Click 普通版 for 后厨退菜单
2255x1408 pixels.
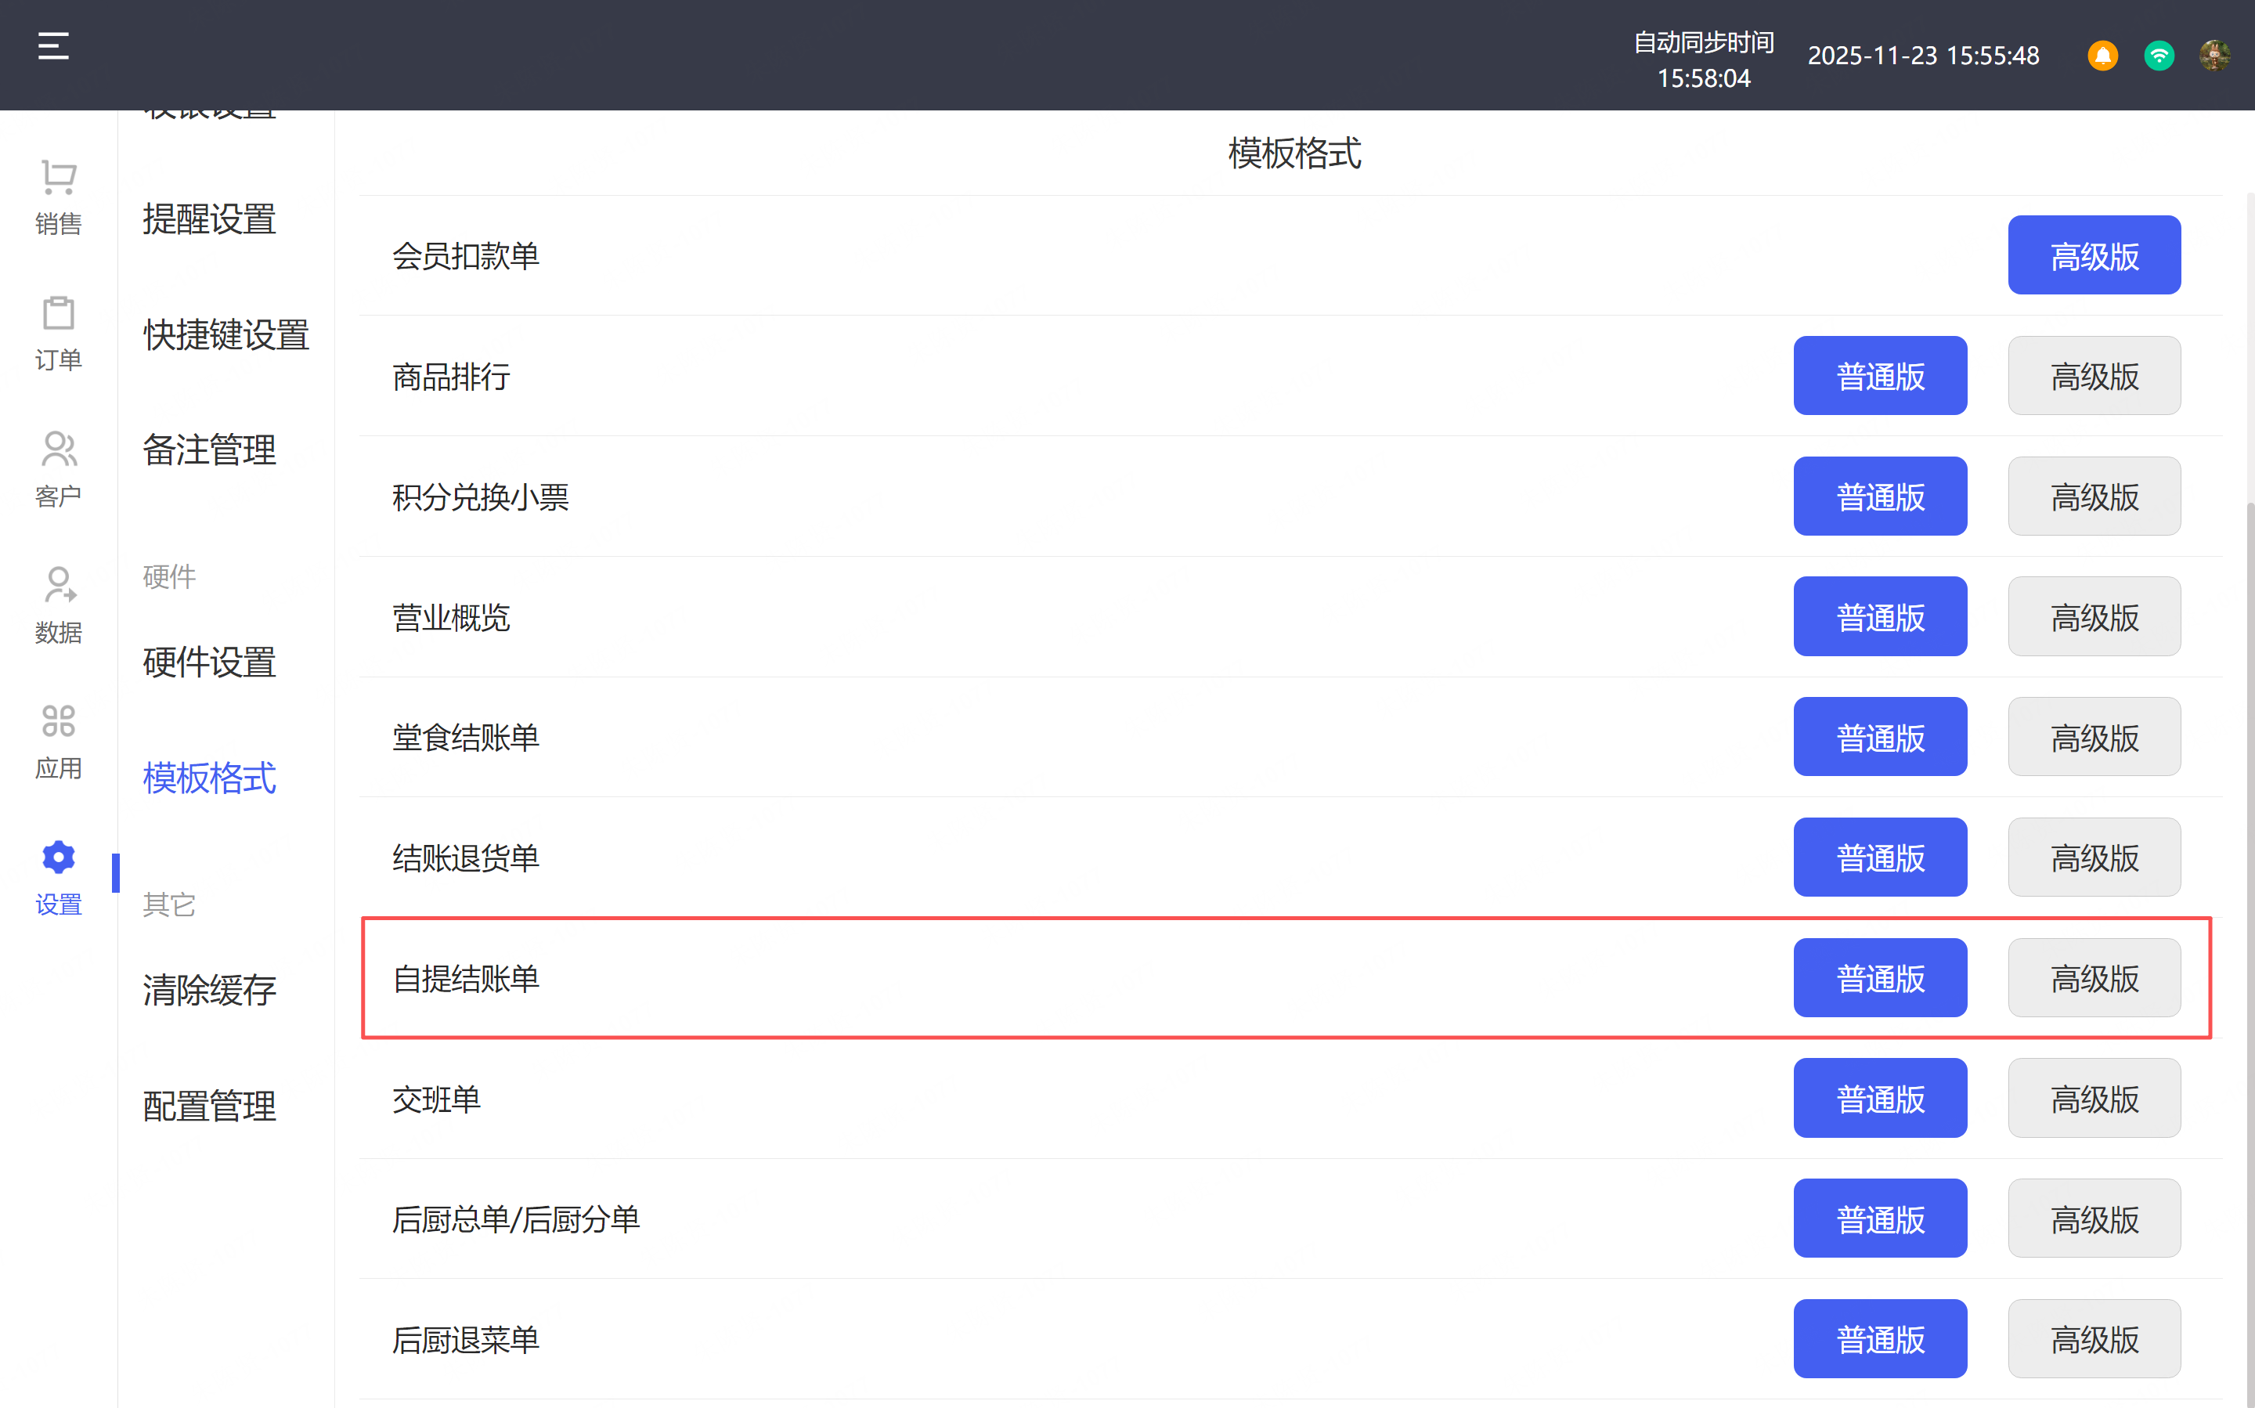(1879, 1339)
